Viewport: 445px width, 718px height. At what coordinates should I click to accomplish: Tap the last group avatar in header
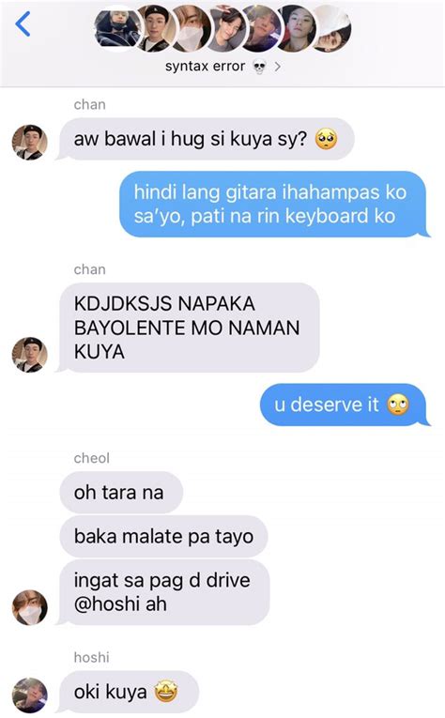click(x=331, y=28)
